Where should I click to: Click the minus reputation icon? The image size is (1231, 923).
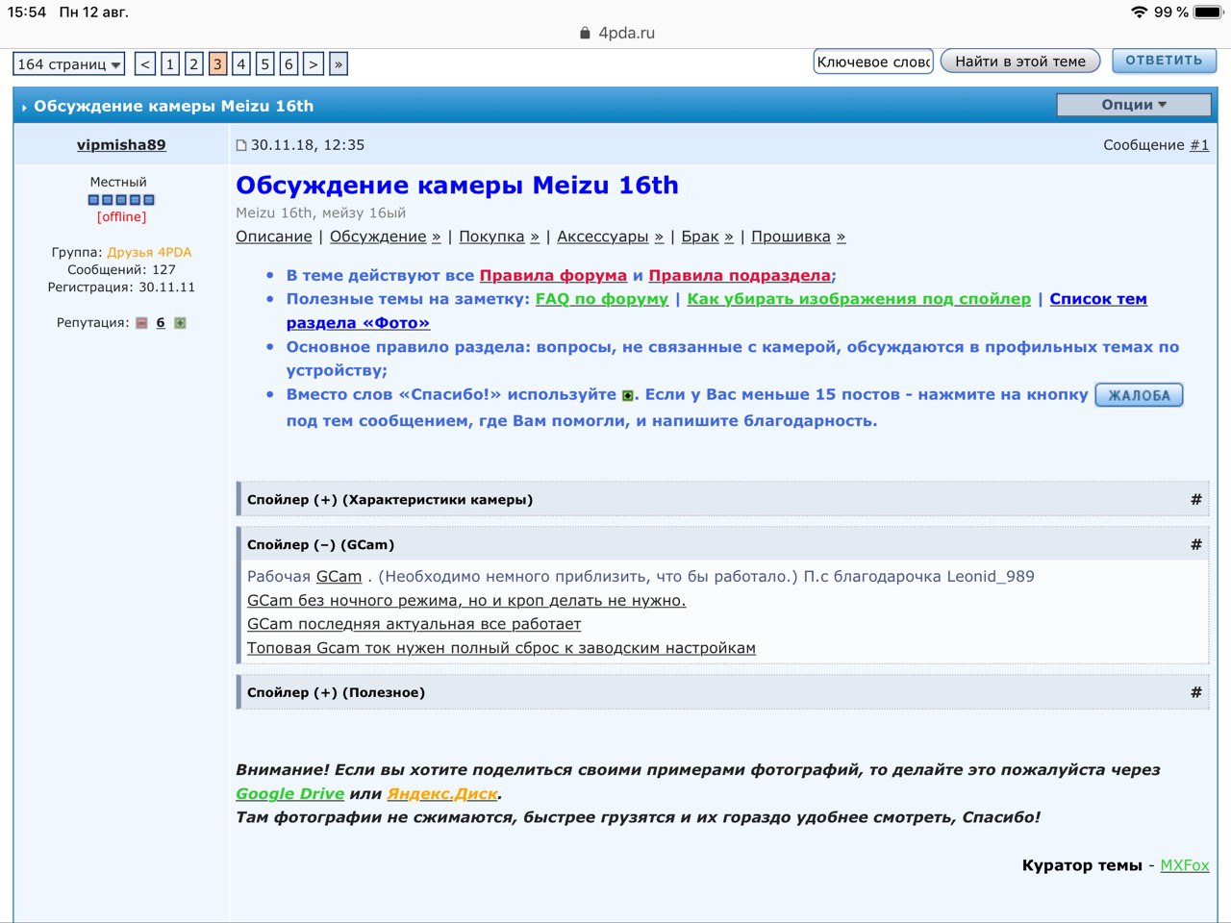141,323
